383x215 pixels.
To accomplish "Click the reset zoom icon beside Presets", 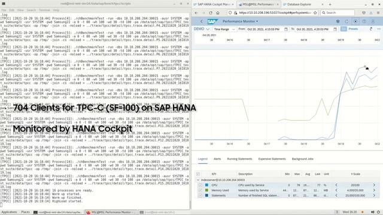I will (x=371, y=29).
